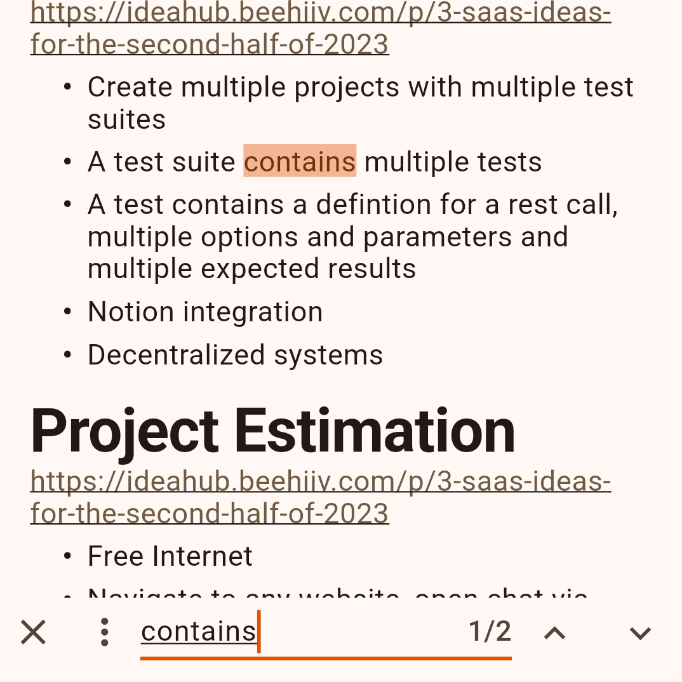Image resolution: width=682 pixels, height=682 pixels.
Task: Tap the 'multiple expected results' line
Action: (x=251, y=269)
